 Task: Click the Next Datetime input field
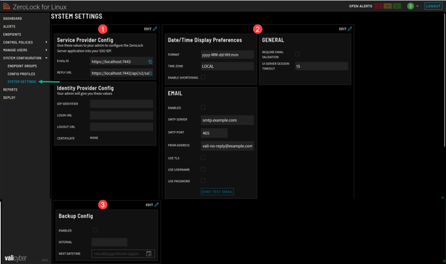point(123,254)
